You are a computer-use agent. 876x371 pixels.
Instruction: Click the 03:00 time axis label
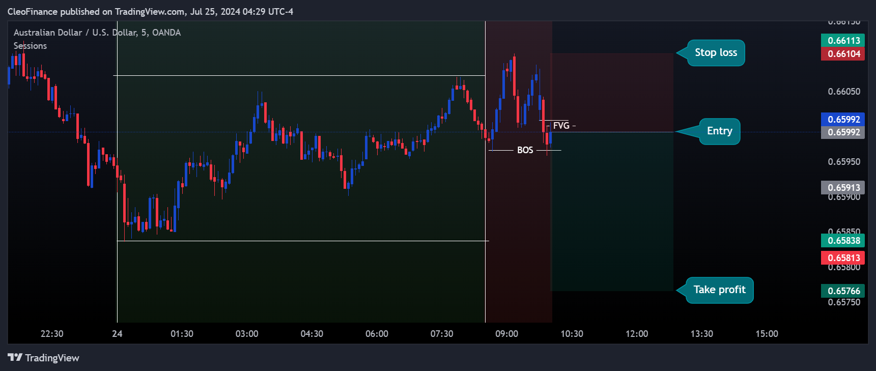pos(247,334)
